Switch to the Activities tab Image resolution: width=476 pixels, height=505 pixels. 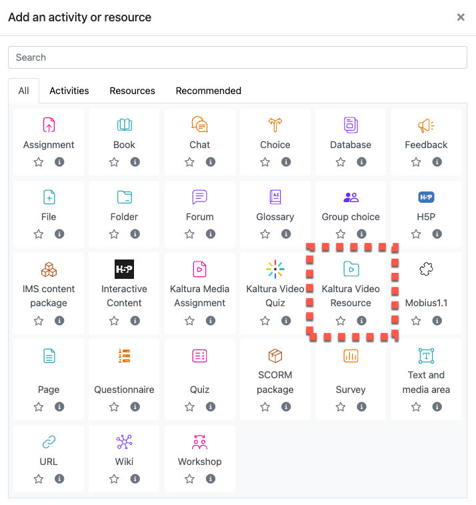[69, 91]
